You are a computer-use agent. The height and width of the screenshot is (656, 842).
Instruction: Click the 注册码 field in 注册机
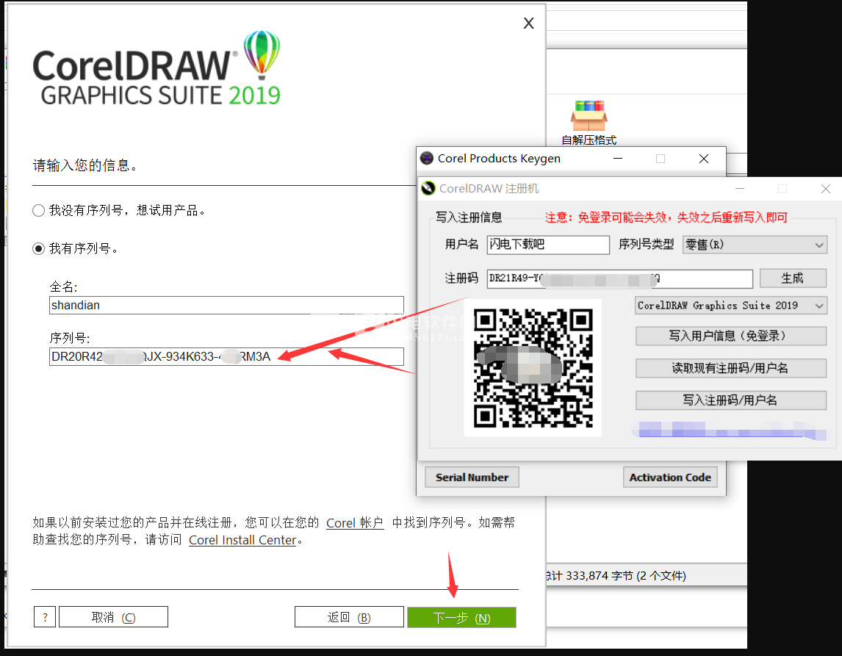pos(619,278)
